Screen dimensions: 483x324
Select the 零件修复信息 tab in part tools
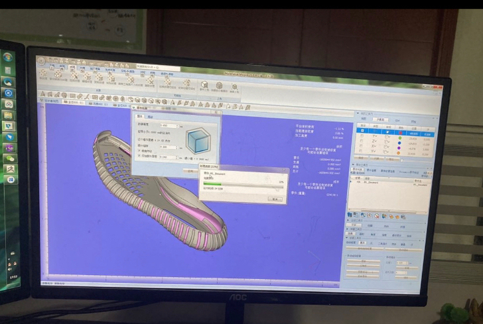click(388, 171)
